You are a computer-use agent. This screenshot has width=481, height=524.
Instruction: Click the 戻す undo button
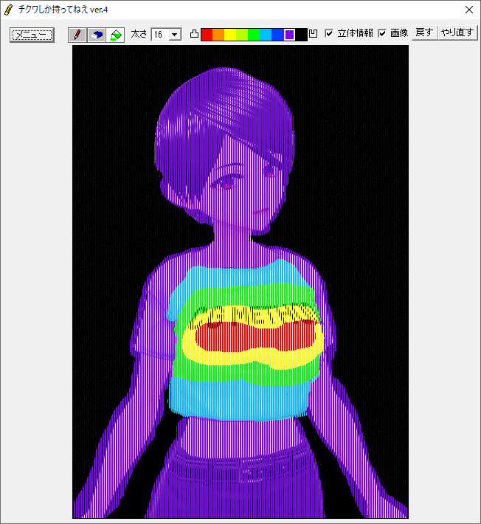424,33
